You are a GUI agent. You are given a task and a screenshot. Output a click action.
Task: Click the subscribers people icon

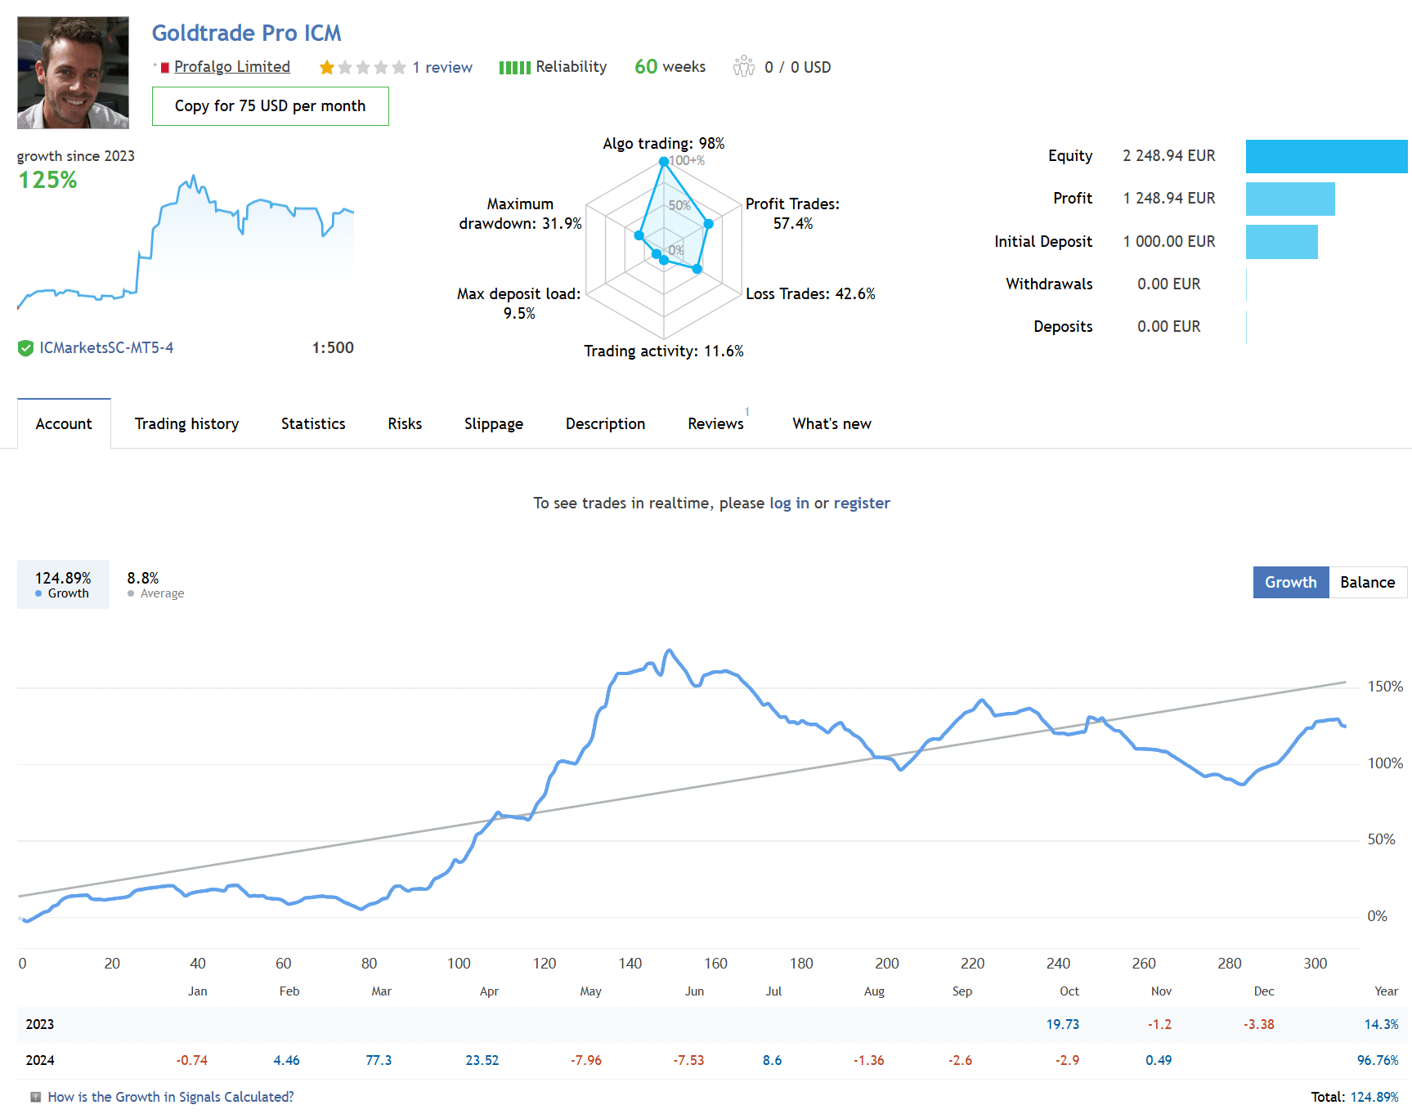click(x=743, y=67)
